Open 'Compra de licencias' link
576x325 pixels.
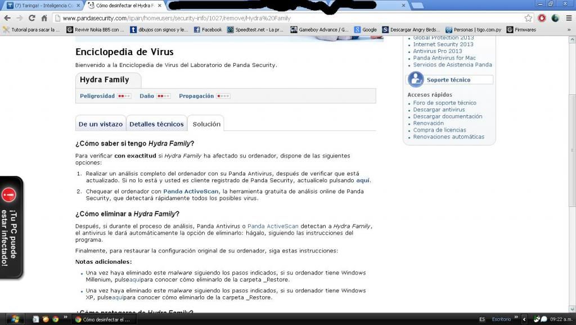[x=439, y=130]
